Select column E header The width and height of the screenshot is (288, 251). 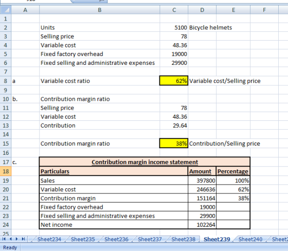tap(233, 10)
